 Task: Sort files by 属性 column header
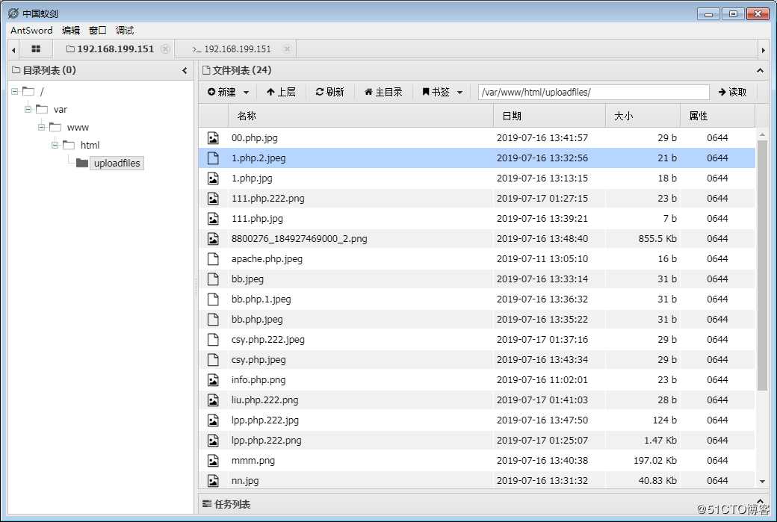pos(717,116)
